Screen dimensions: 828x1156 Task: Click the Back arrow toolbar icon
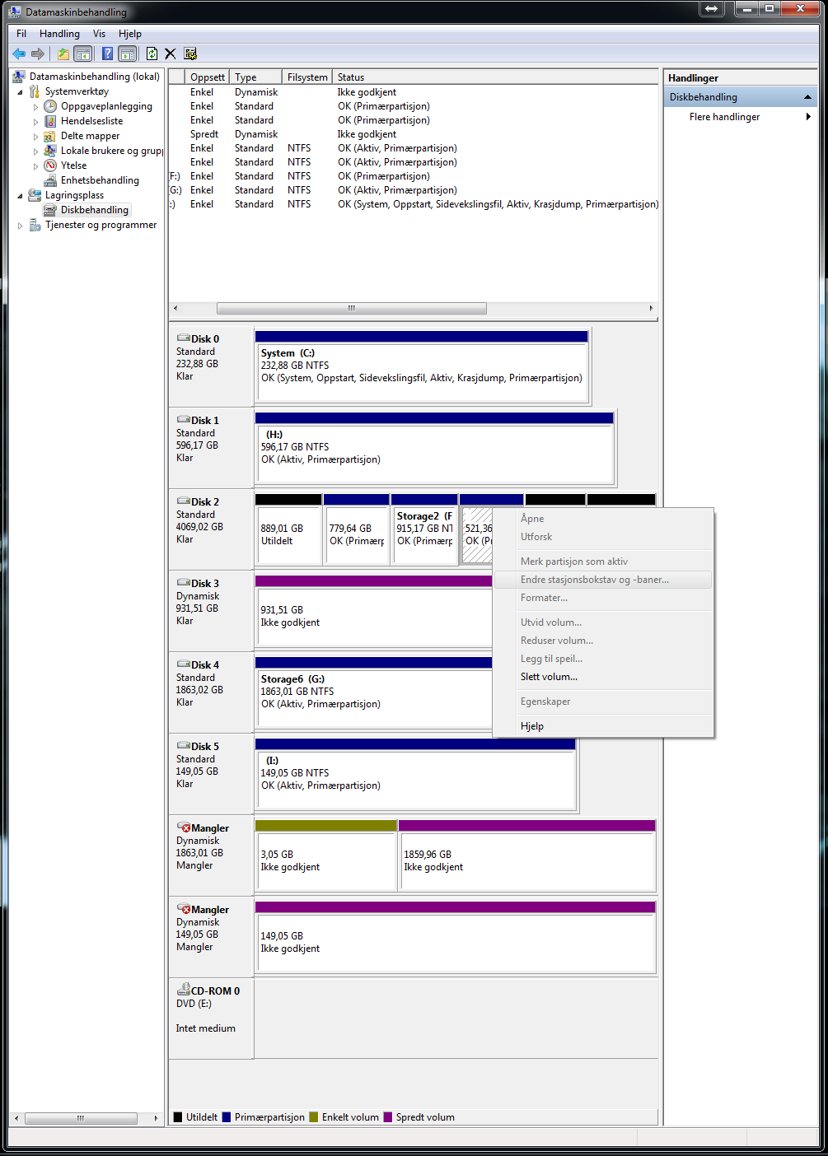[19, 54]
